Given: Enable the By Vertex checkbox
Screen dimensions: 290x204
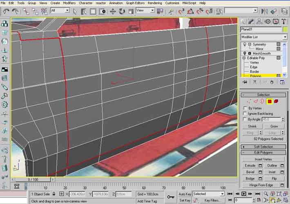Looking at the screenshot, I should (245, 108).
